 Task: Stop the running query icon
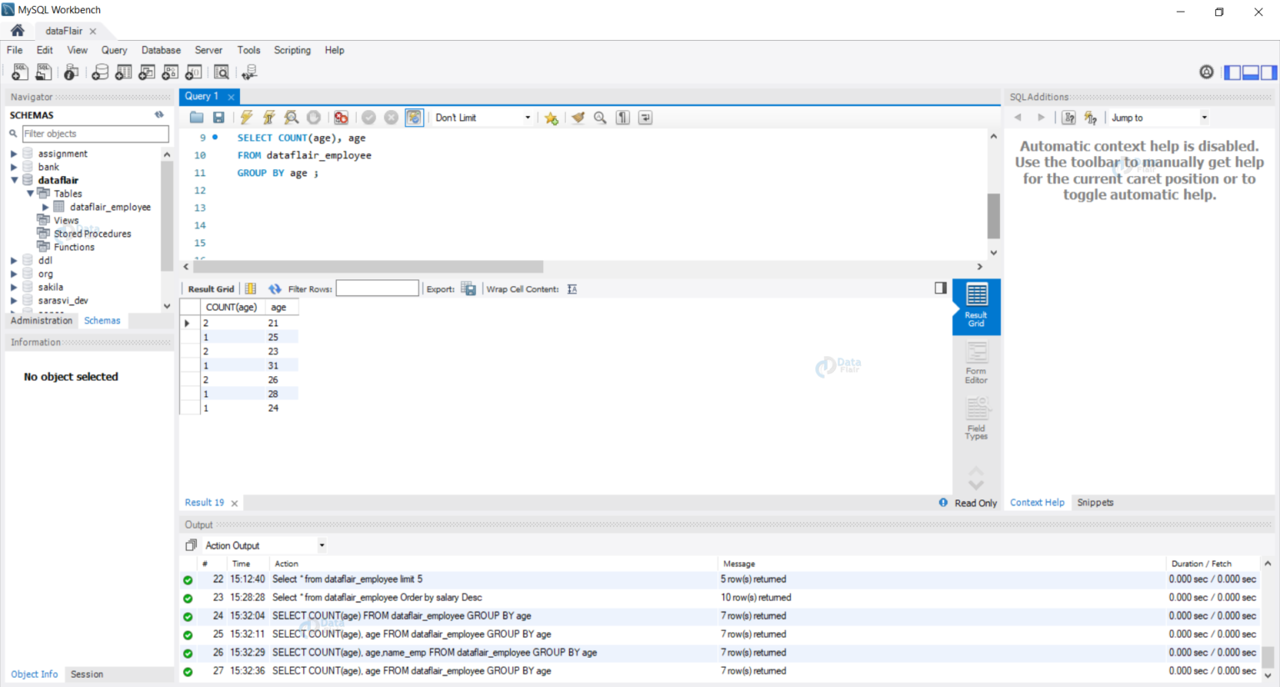click(313, 118)
